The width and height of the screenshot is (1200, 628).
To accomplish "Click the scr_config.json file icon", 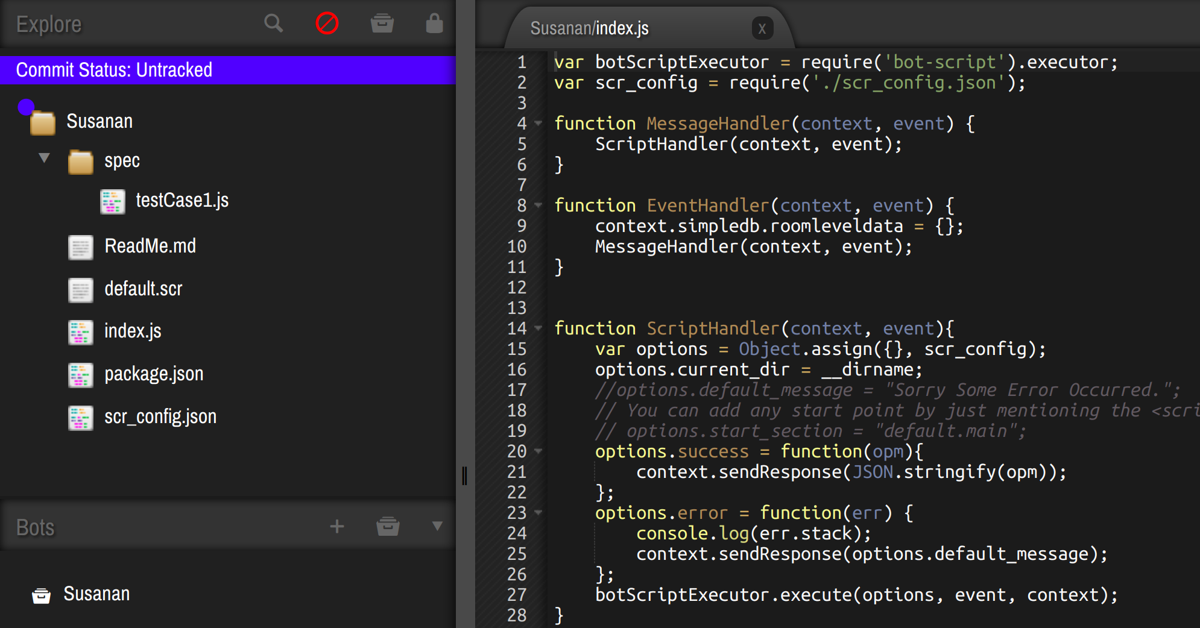I will pyautogui.click(x=81, y=418).
